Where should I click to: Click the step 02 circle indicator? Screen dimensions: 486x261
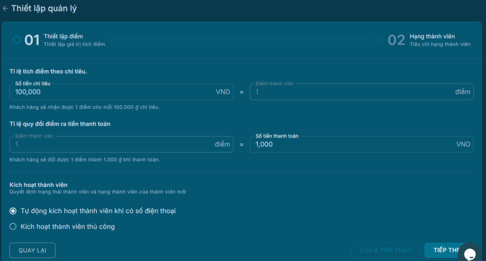380,40
